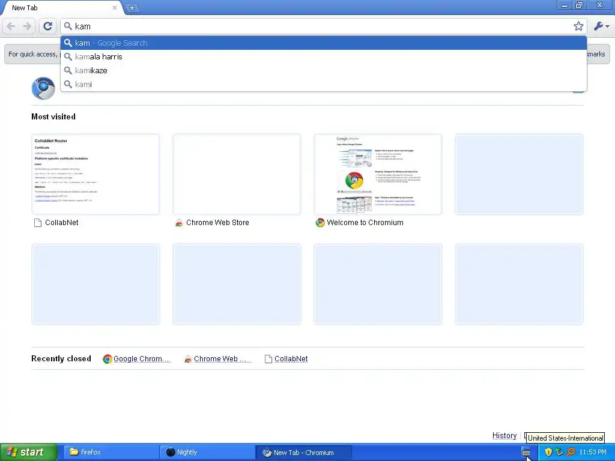Open the History link at page bottom

504,436
